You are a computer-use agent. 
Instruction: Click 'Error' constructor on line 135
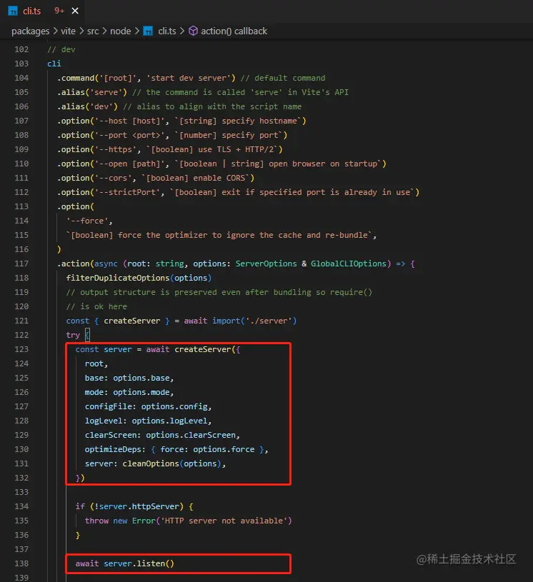(x=144, y=521)
